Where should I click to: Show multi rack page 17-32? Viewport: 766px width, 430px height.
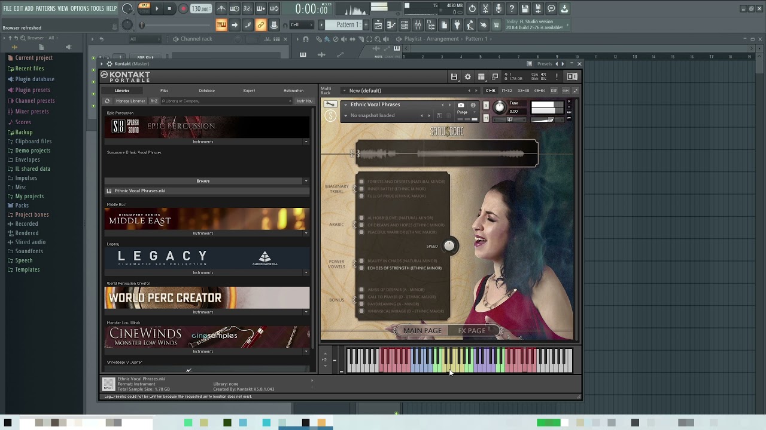506,91
